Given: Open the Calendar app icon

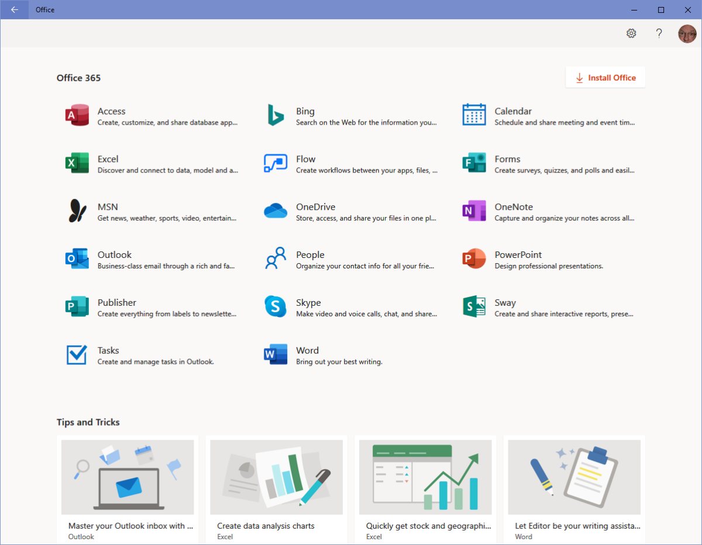Looking at the screenshot, I should 474,115.
